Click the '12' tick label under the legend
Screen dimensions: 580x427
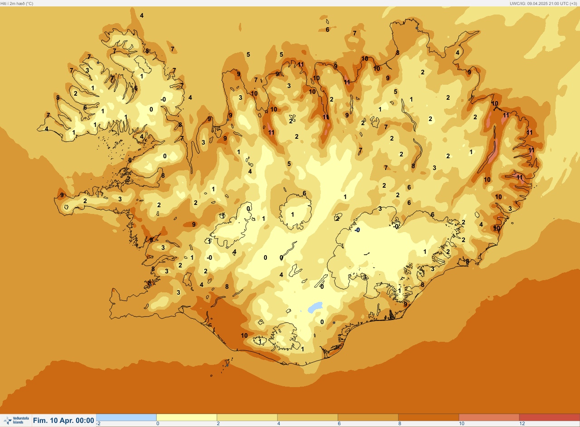pos(522,424)
